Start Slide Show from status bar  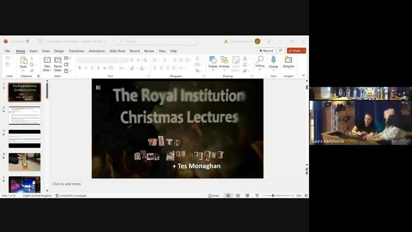pyautogui.click(x=257, y=195)
